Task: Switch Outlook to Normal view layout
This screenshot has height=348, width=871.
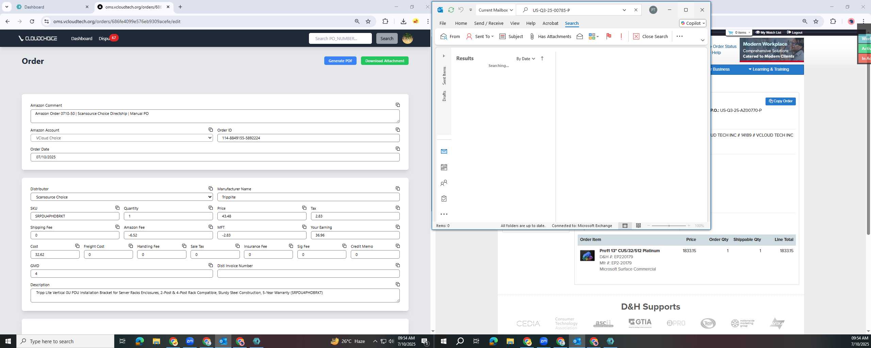Action: [625, 226]
